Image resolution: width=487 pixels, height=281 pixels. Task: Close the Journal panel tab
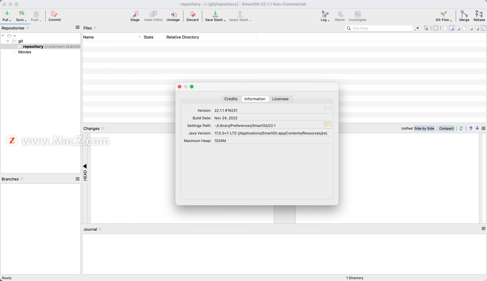point(100,229)
